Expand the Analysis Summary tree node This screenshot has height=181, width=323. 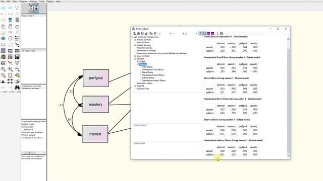[x=135, y=40]
